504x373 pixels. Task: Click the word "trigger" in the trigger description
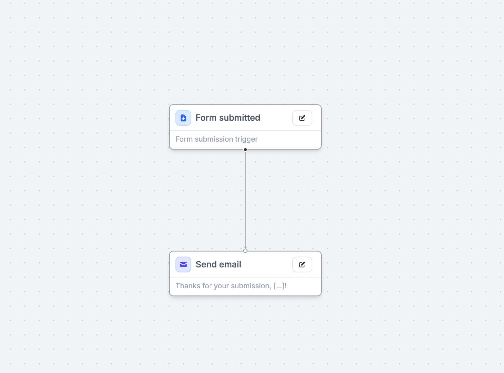pos(246,139)
